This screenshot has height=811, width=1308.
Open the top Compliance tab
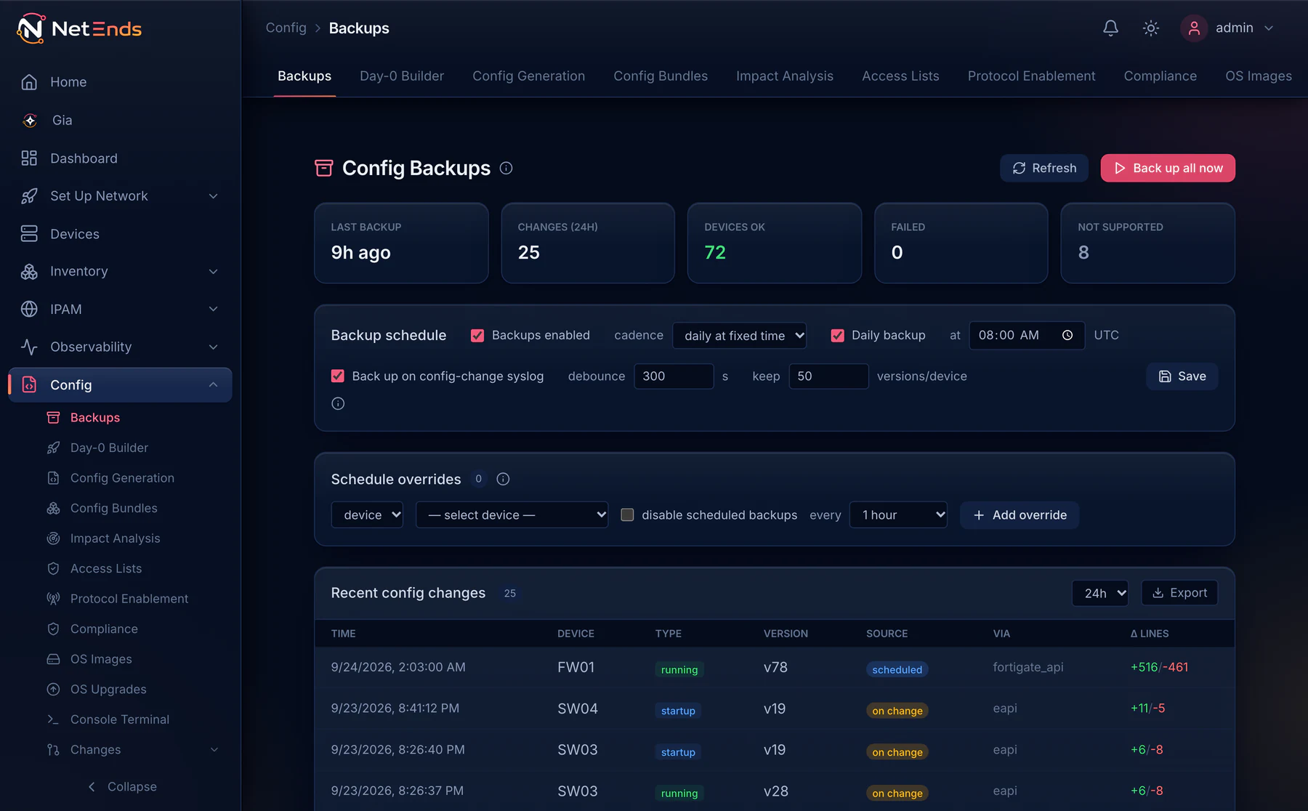click(x=1160, y=76)
